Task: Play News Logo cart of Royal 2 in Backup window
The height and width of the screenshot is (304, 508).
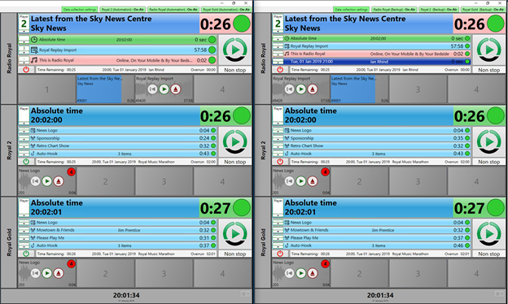Action: (x=301, y=181)
